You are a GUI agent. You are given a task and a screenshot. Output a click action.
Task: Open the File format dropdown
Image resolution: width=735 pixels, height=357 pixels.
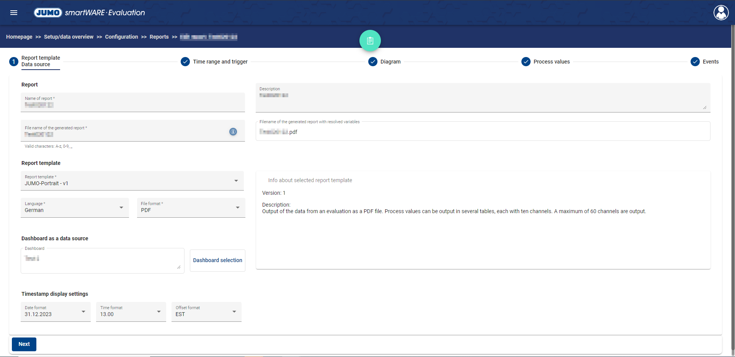pos(191,207)
